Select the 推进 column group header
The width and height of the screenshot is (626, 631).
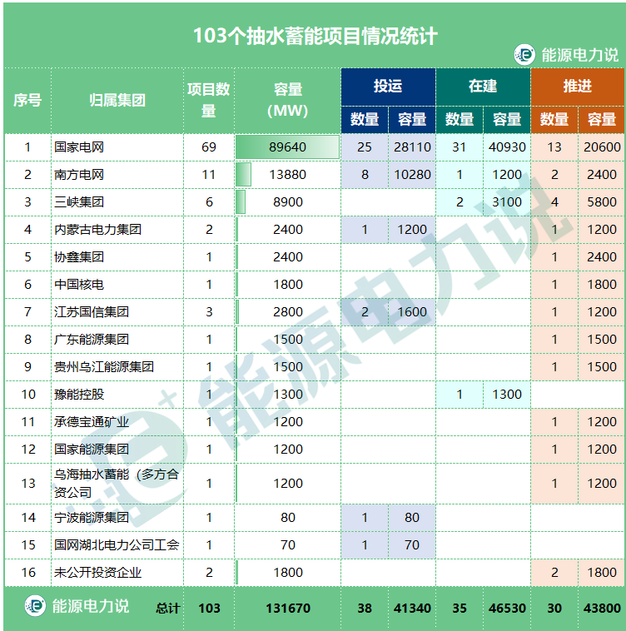577,86
